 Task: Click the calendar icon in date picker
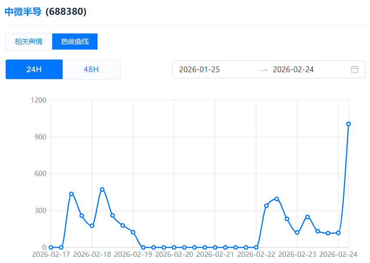click(354, 70)
